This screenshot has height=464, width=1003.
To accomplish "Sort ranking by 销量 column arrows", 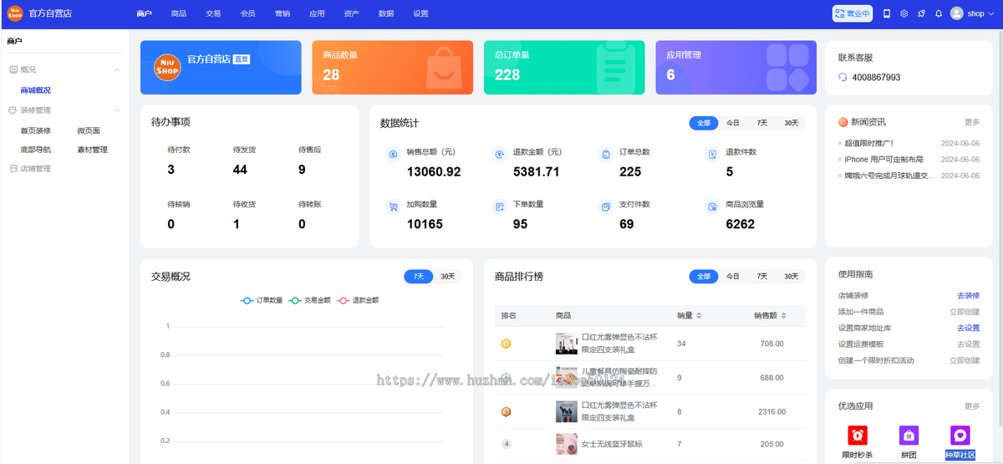I will pyautogui.click(x=699, y=315).
